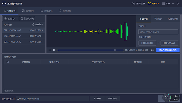182x103 pixels.
Task: Click the playing indicator icon on first file
Action: coord(43,30)
